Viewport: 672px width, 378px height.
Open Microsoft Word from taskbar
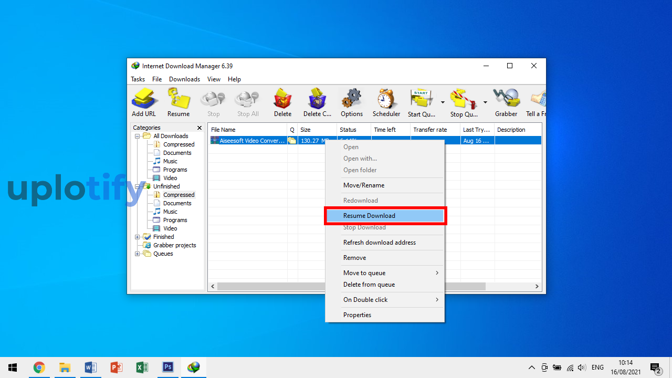90,367
